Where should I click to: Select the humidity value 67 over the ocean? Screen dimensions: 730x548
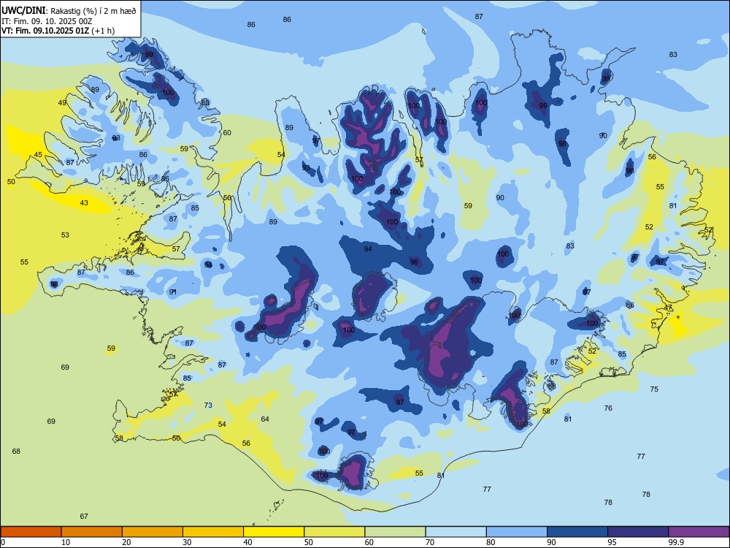[x=84, y=516]
